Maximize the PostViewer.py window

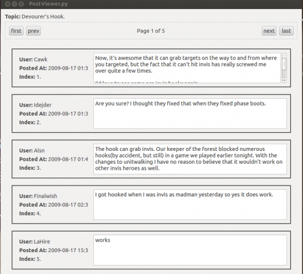coord(21,4)
